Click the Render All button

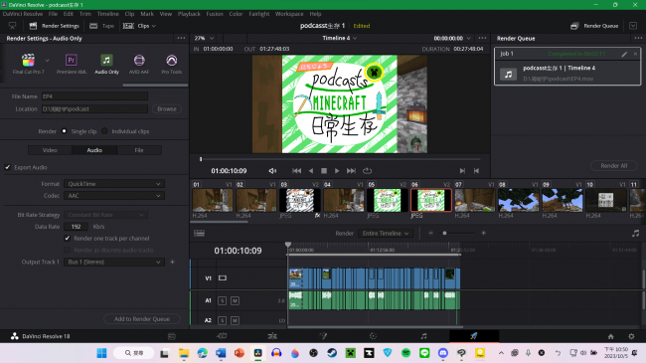coord(614,166)
